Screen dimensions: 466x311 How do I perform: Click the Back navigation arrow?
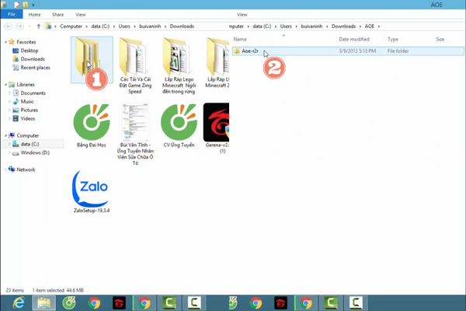pyautogui.click(x=8, y=26)
